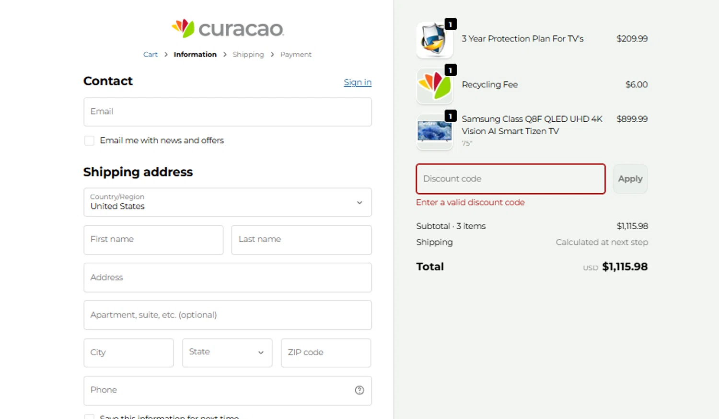The height and width of the screenshot is (419, 719).
Task: Focus the Apartment, suite, etc. field
Action: point(228,315)
